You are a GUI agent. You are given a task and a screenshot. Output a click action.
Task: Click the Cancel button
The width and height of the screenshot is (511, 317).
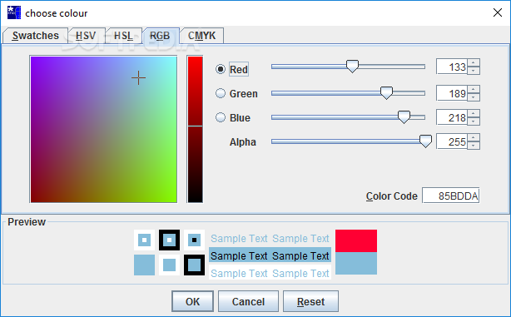point(248,301)
